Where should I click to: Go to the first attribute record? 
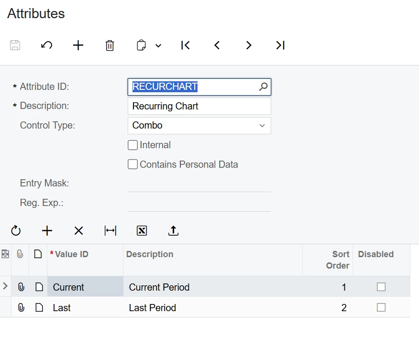tap(186, 45)
